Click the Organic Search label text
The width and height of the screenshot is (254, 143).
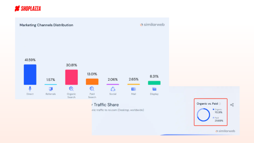71,95
